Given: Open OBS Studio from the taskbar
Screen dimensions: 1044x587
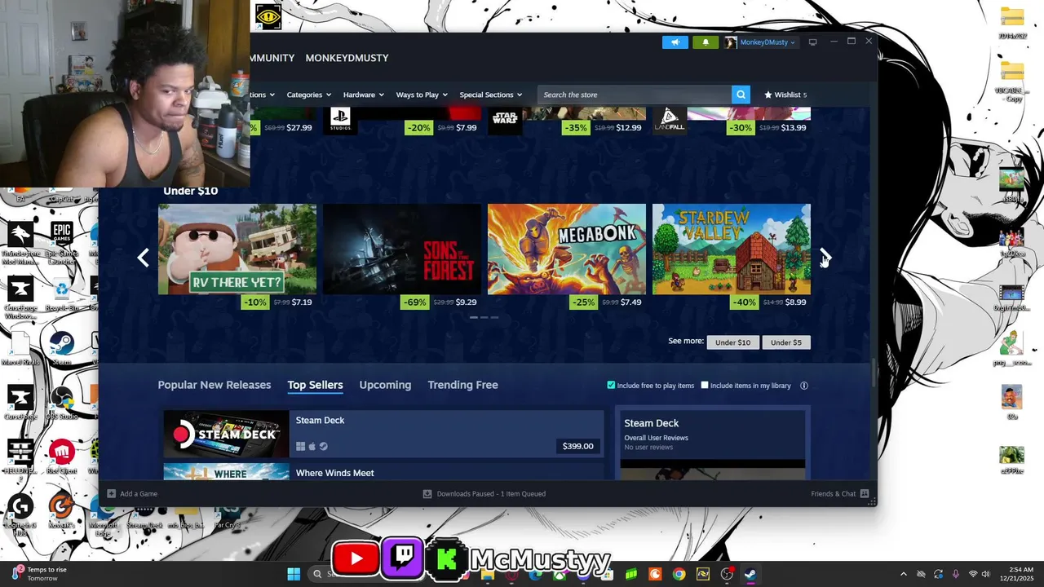Looking at the screenshot, I should 726,574.
